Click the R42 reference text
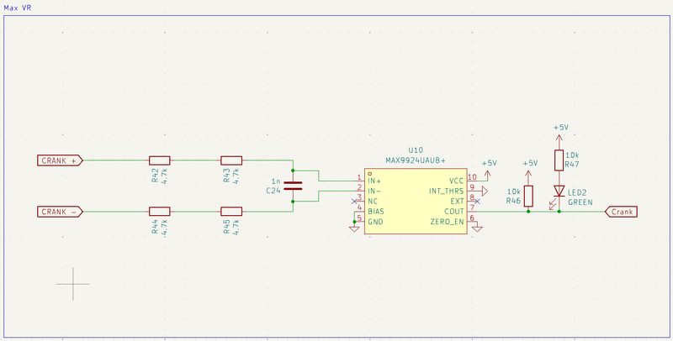 155,176
